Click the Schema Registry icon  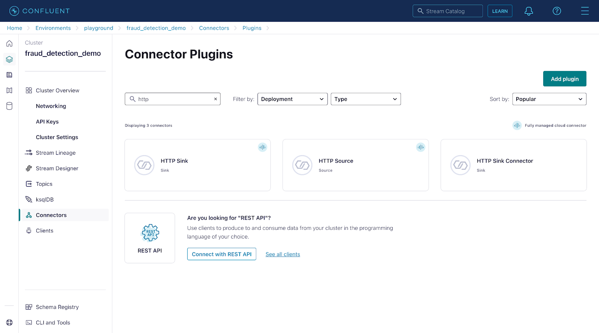[x=29, y=307]
